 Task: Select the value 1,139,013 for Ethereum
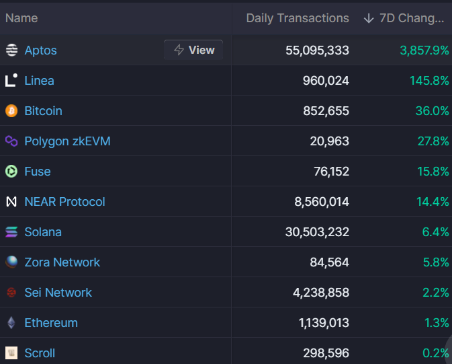coord(324,323)
